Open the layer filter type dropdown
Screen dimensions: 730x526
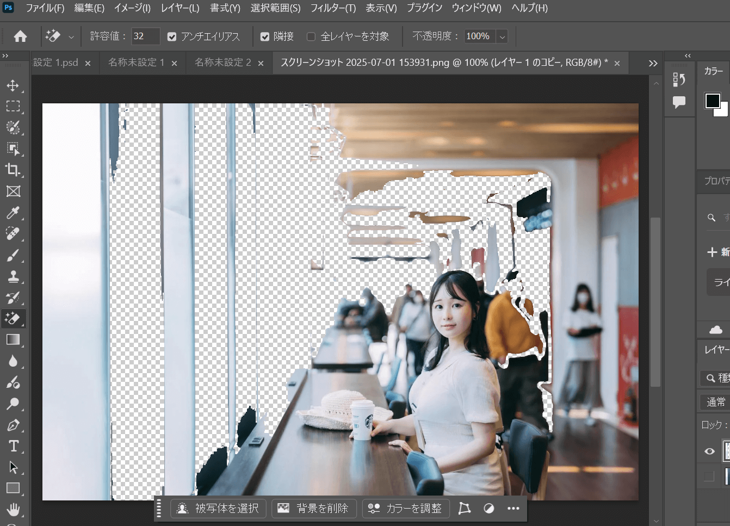click(715, 378)
